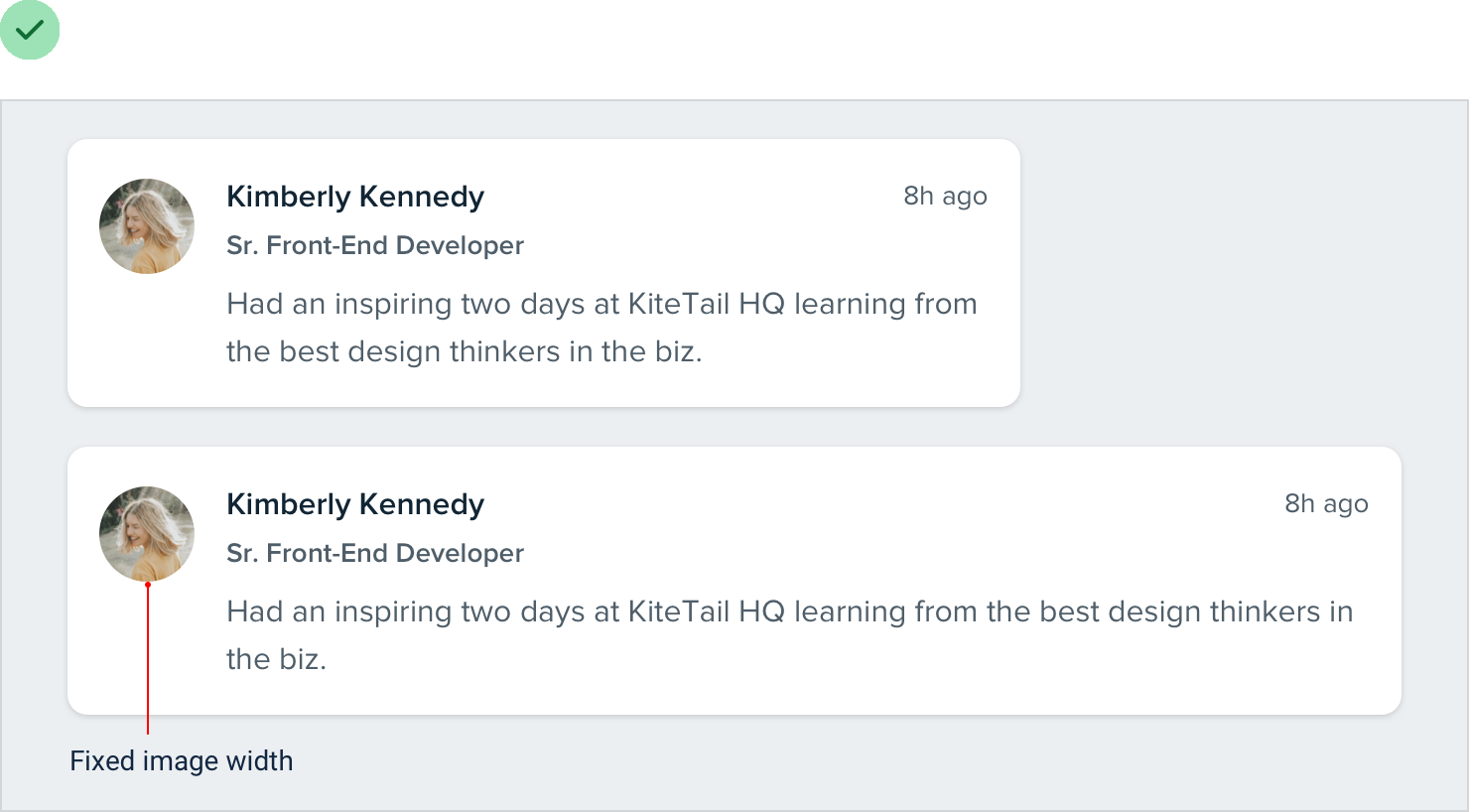Click 'the biz.' on the bottom card's last line

click(276, 659)
